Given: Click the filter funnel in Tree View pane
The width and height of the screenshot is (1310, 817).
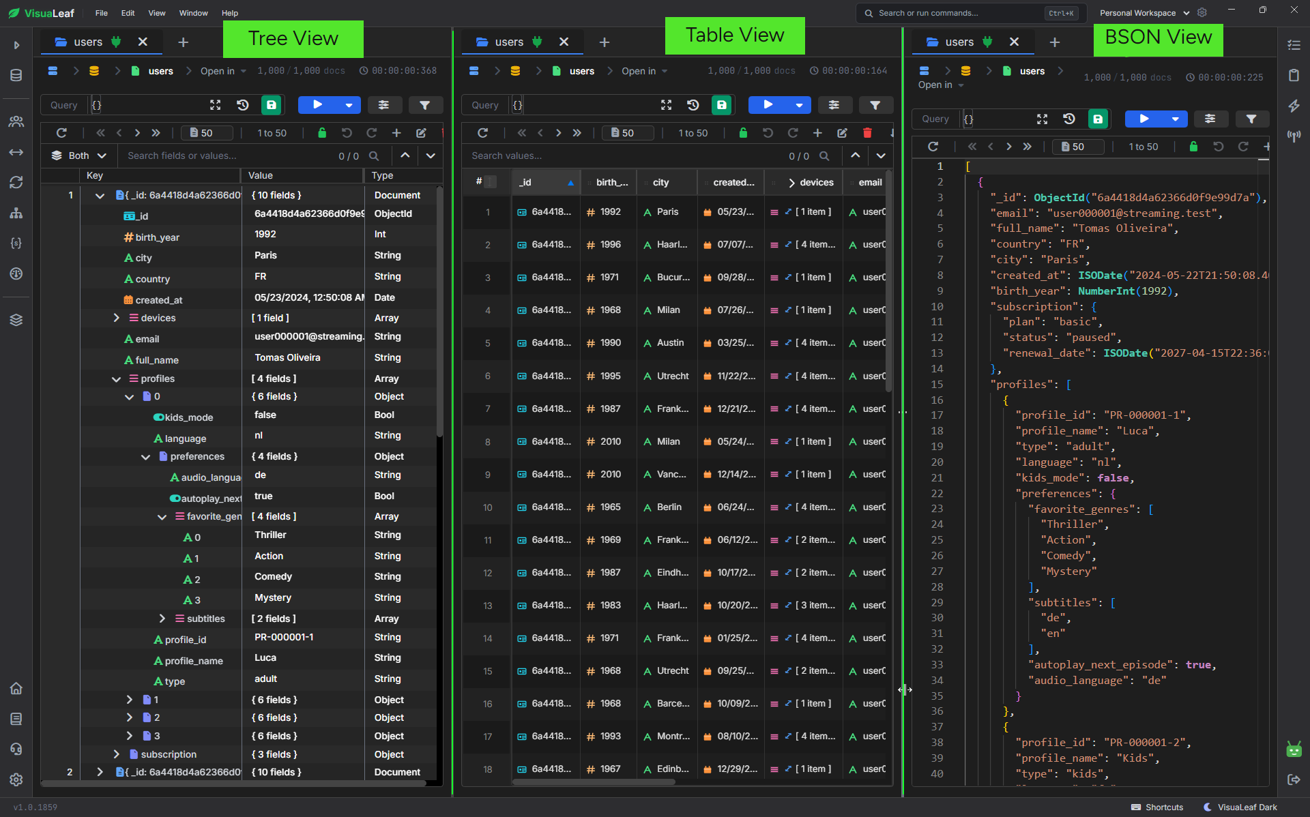Looking at the screenshot, I should 424,105.
